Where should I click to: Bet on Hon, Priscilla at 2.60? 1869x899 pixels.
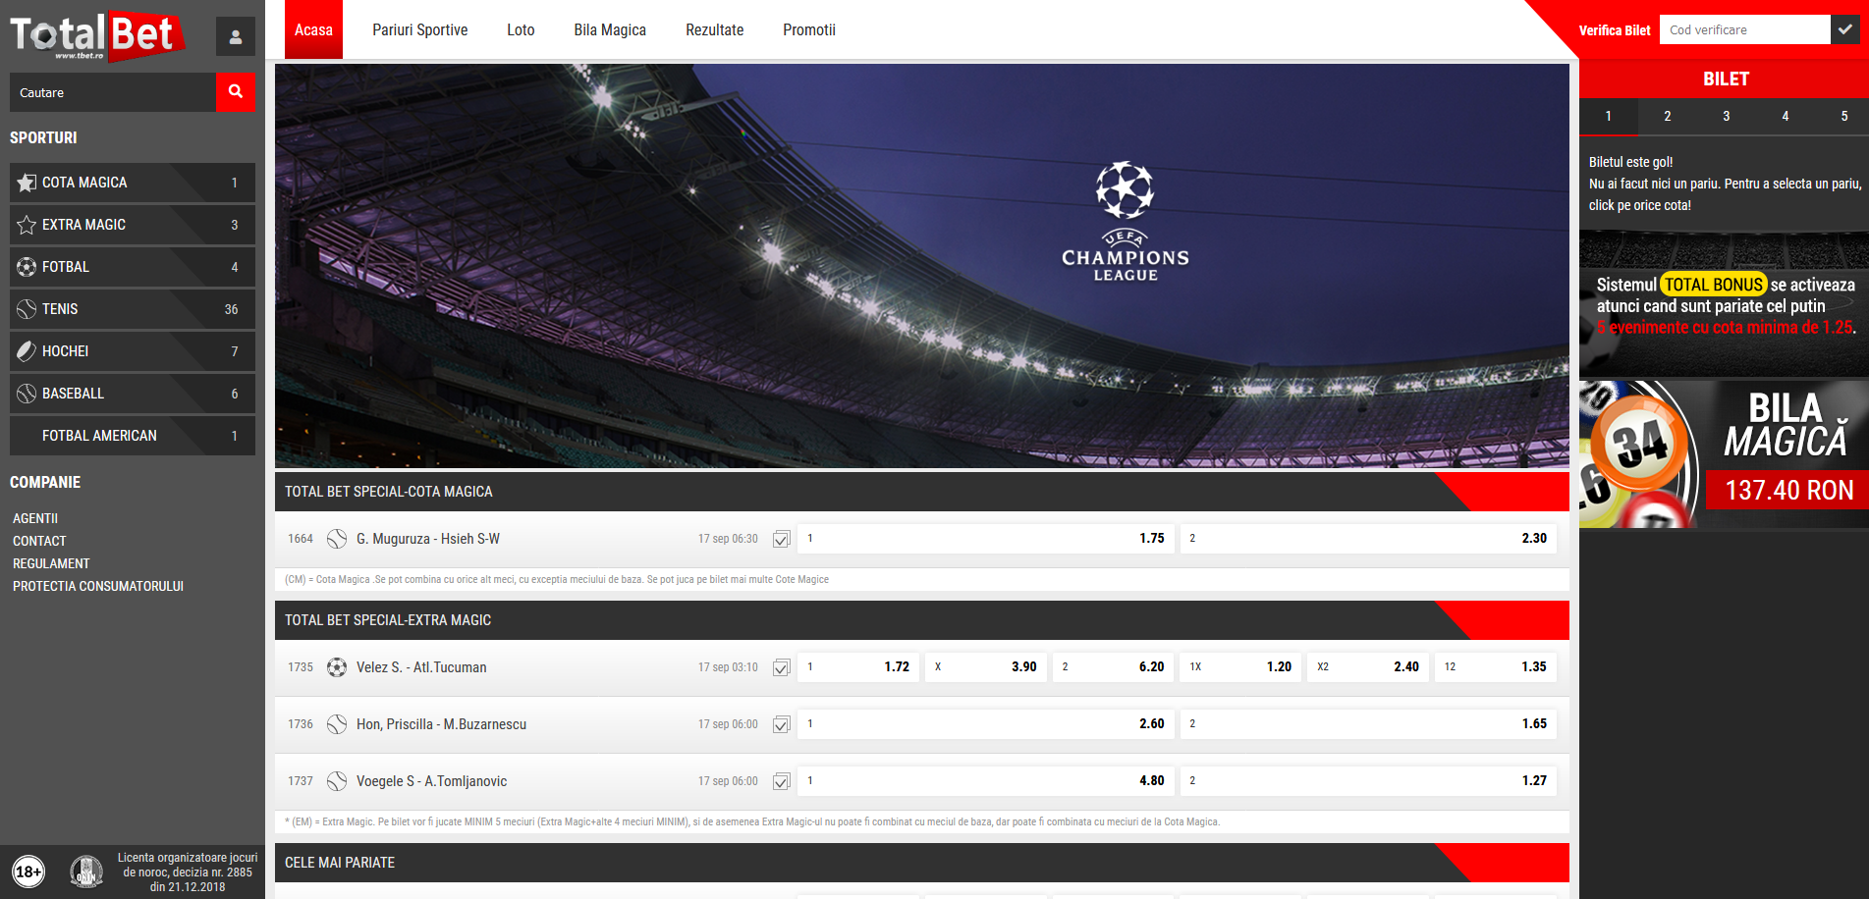[985, 724]
